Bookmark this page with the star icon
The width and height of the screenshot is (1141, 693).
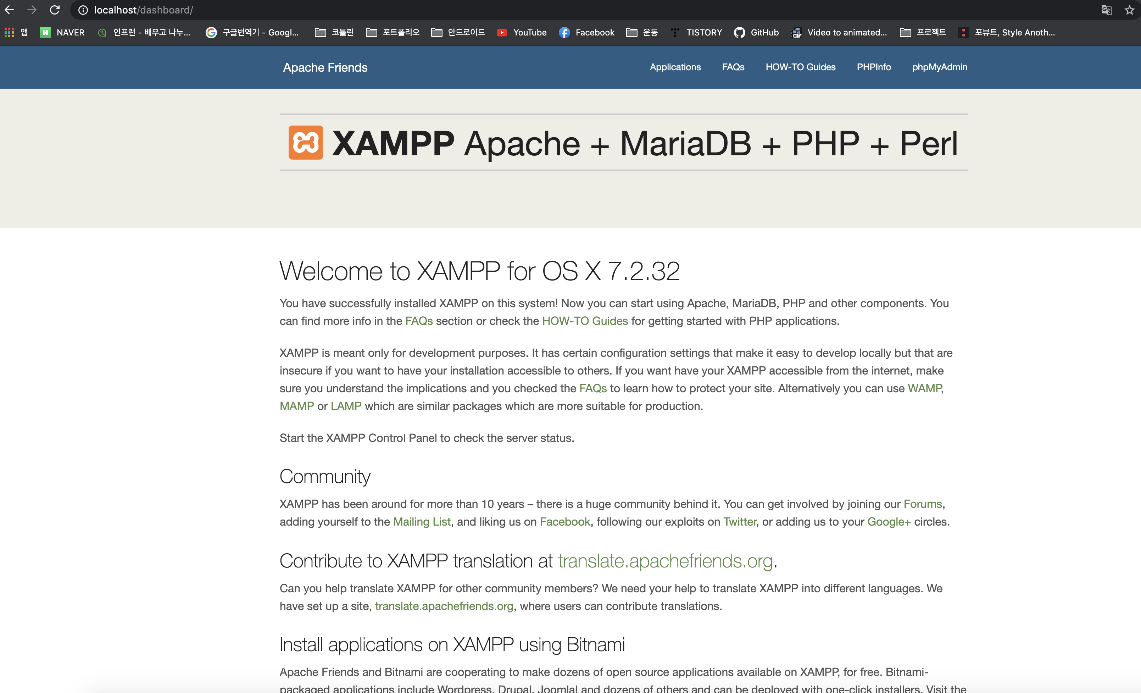coord(1129,10)
